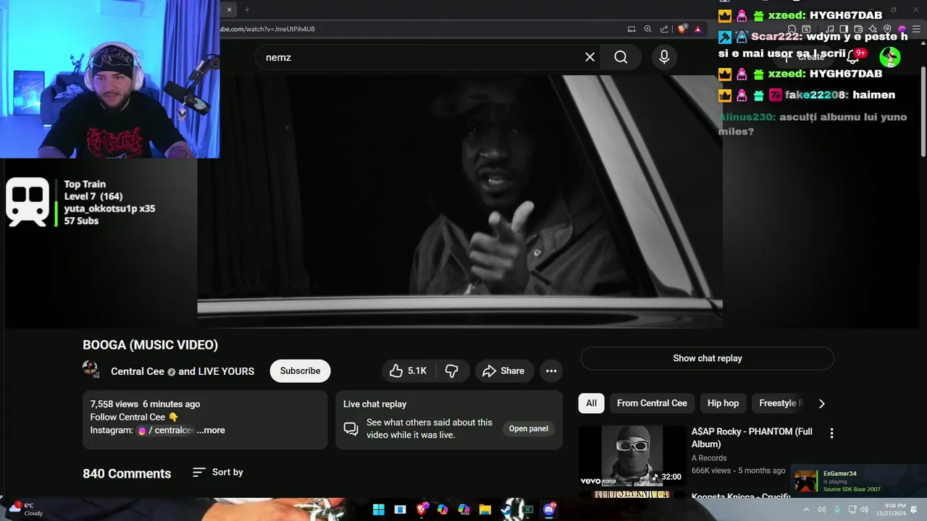Open A$AP Rocky - PHANTOM (Full Album) title
This screenshot has height=521, width=927.
point(752,438)
